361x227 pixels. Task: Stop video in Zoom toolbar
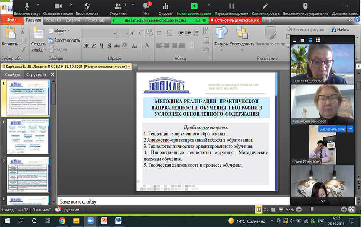pyautogui.click(x=58, y=6)
